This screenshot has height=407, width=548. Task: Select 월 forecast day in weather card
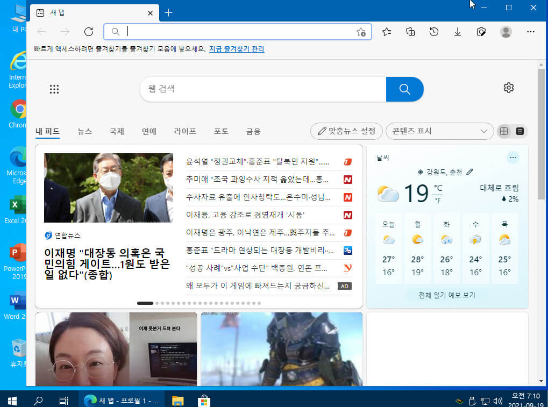(417, 248)
